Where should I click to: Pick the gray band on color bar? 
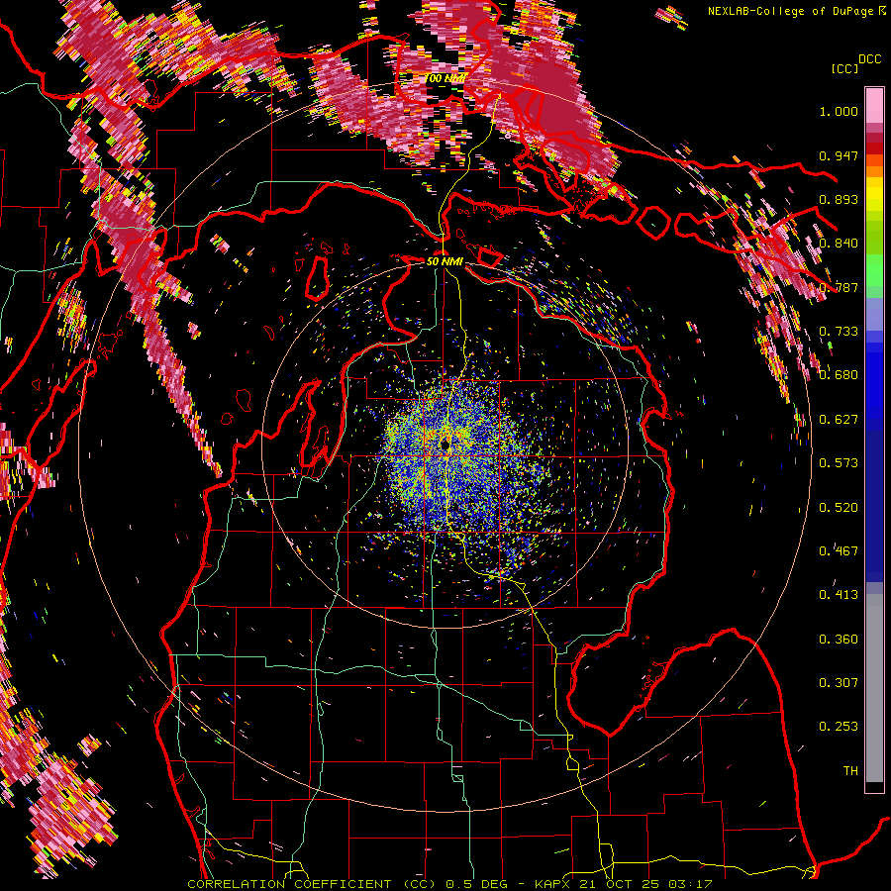click(x=874, y=688)
